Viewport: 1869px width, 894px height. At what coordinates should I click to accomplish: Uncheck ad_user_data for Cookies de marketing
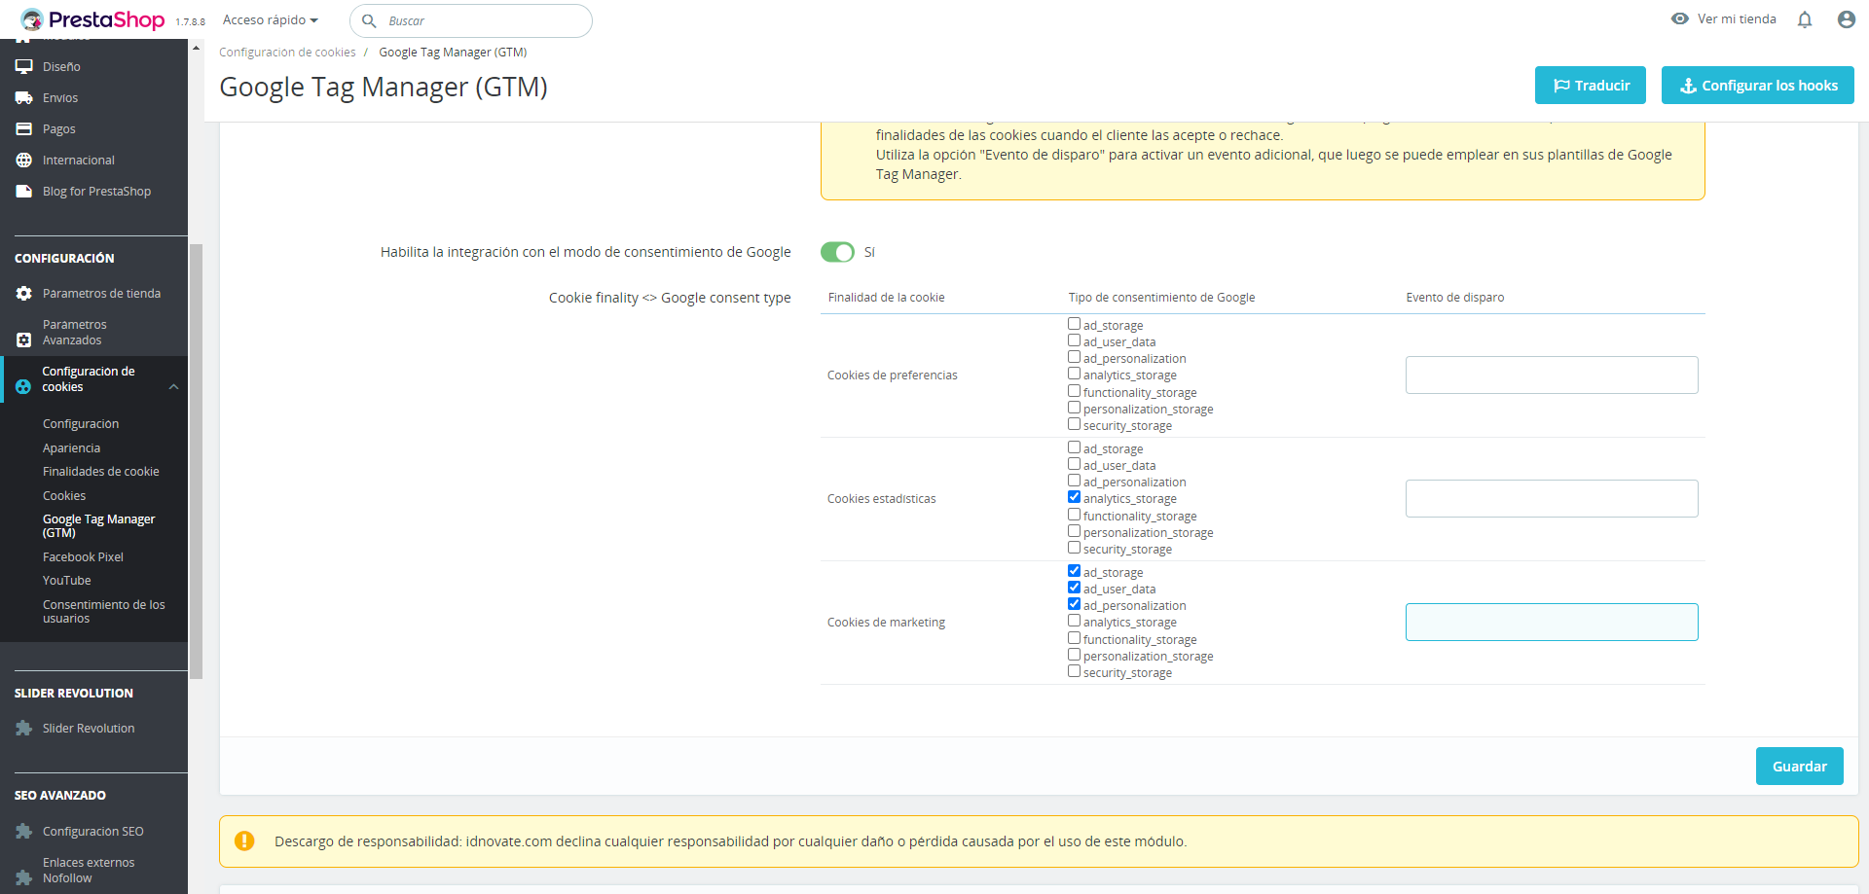[x=1074, y=588]
